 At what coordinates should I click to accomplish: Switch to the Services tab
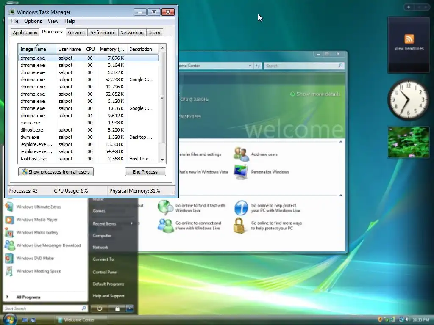coord(76,33)
